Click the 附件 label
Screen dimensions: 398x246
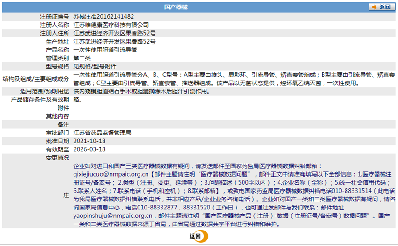[63, 108]
